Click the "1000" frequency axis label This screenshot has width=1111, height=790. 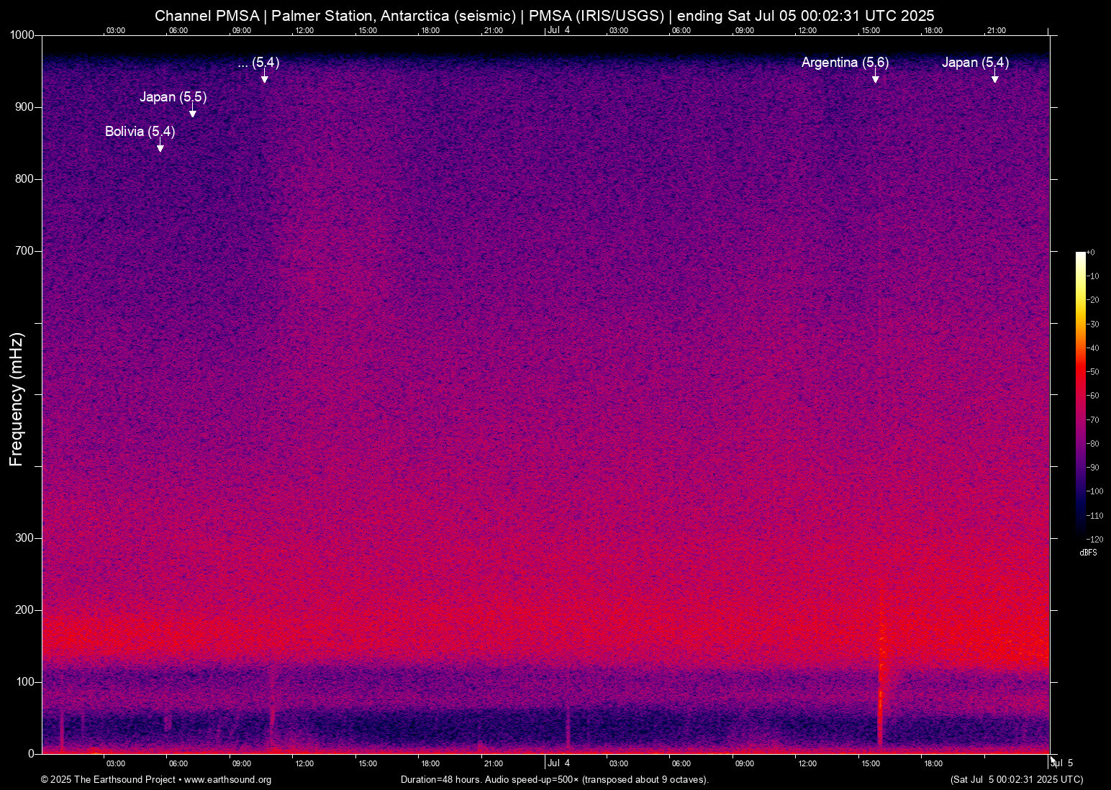point(22,35)
